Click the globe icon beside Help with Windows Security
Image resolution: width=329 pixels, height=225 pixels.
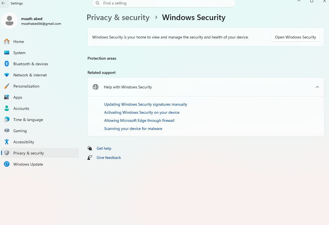[x=96, y=87]
